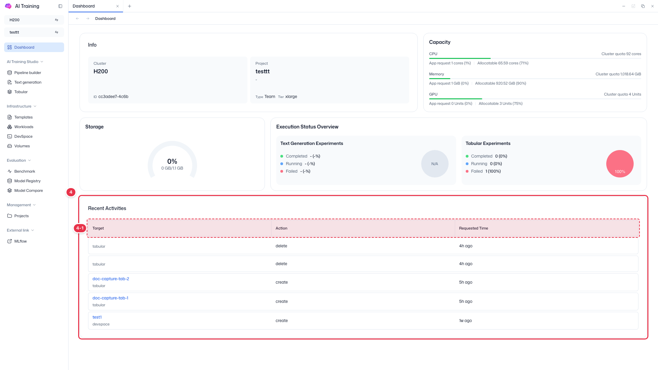Add a new tab with plus
The image size is (658, 370).
pos(130,6)
